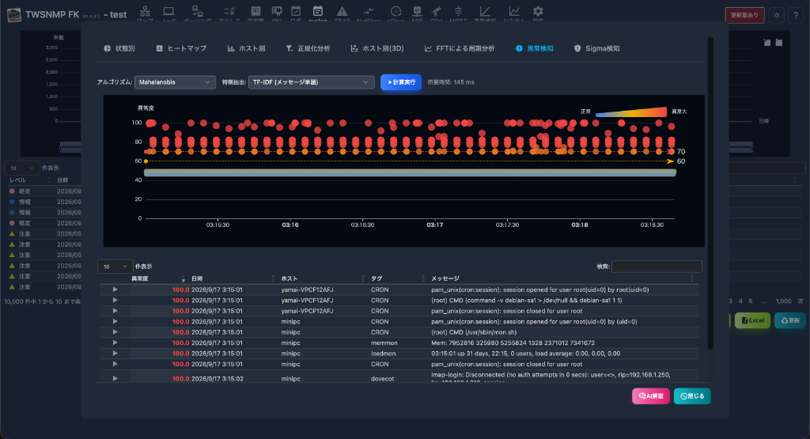Click the 更新版あり update notice button
The width and height of the screenshot is (810, 439).
744,15
